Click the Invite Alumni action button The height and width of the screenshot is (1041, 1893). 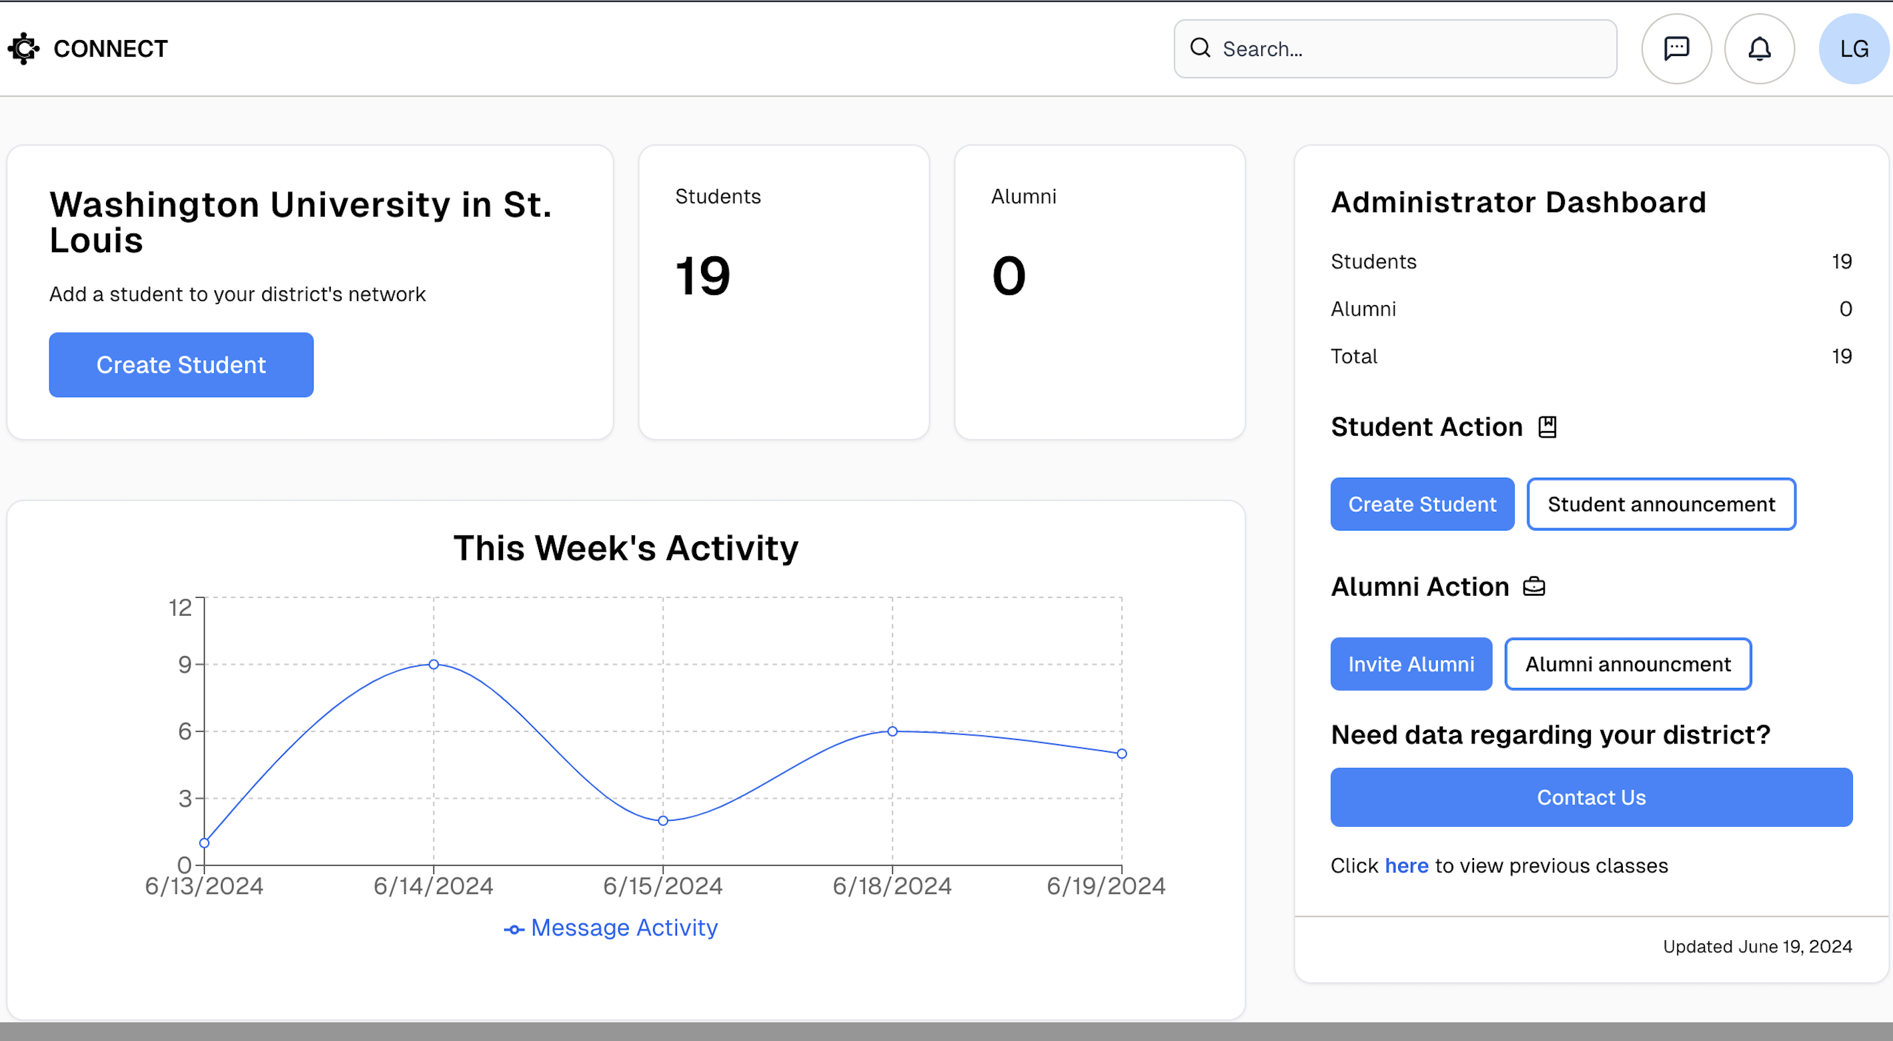point(1410,663)
